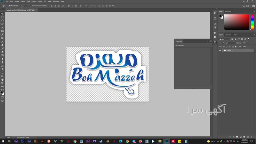
Task: Select the Path Selection tool
Action: coord(2,73)
